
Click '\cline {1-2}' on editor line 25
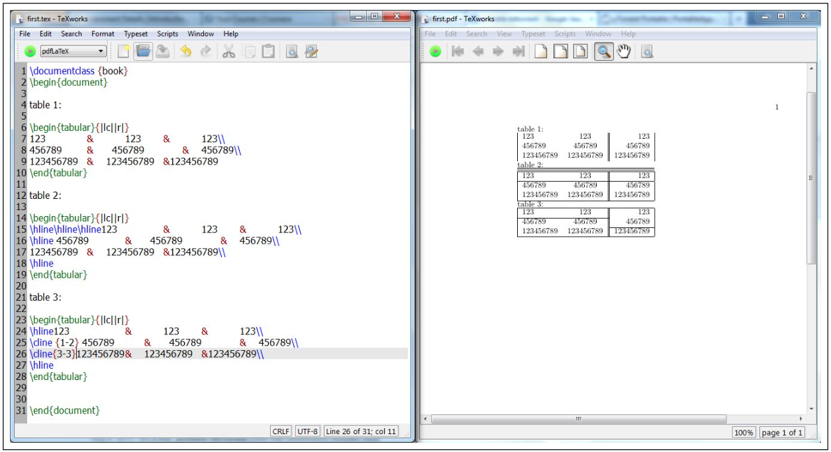click(54, 342)
